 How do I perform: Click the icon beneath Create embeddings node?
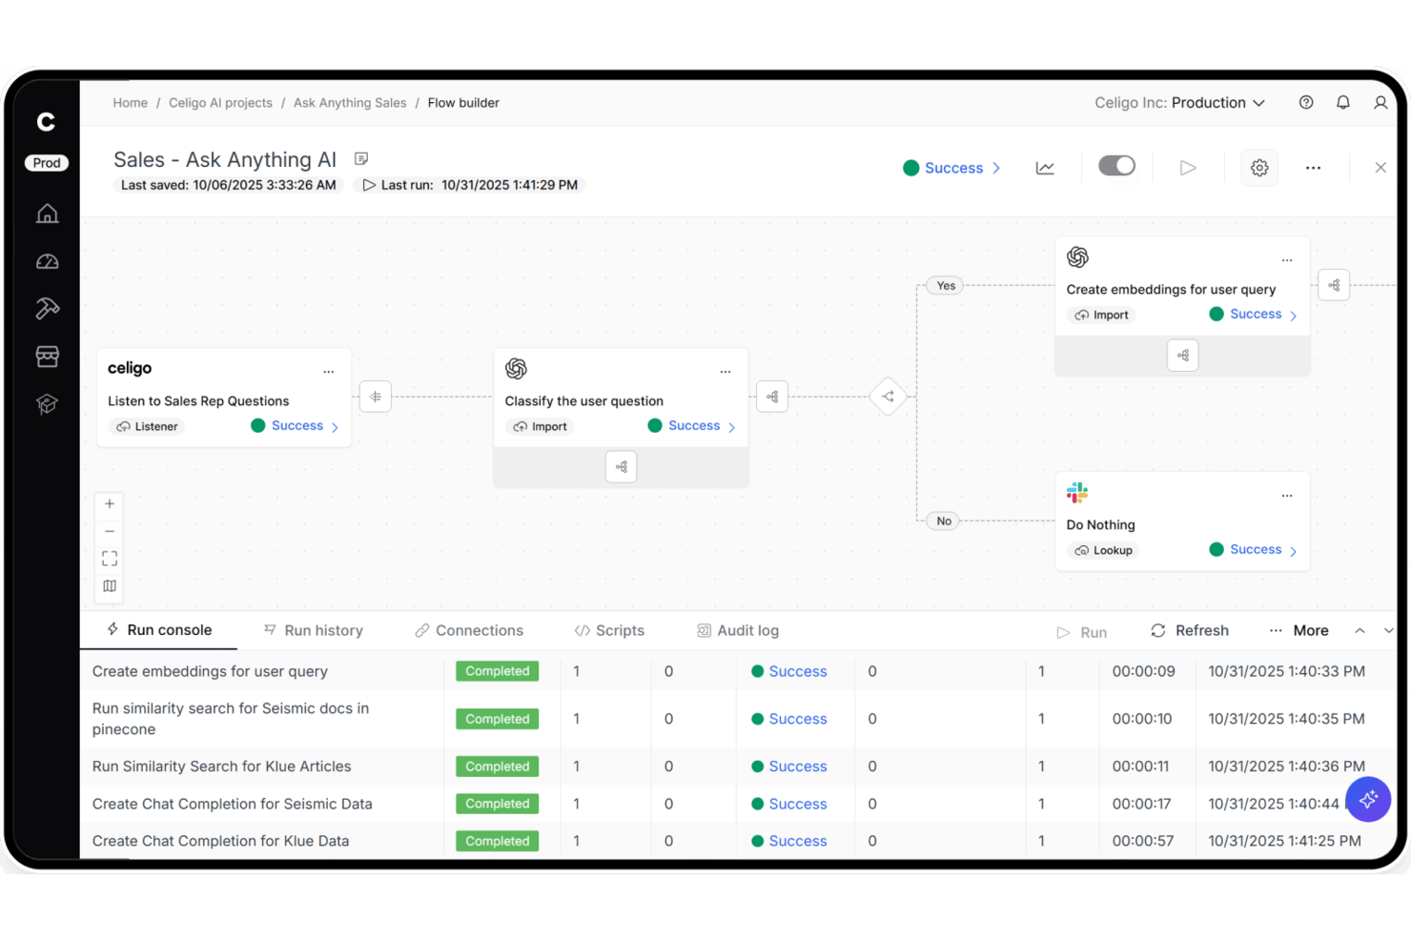pos(1182,356)
